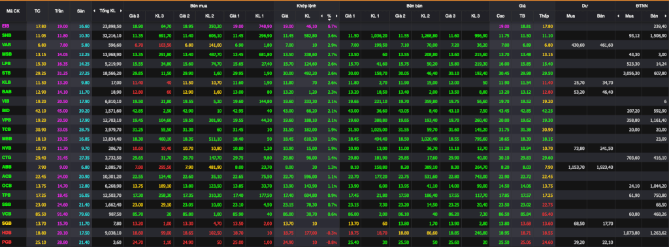
Task: Open VPB ticker symbol
Action: pos(6,120)
